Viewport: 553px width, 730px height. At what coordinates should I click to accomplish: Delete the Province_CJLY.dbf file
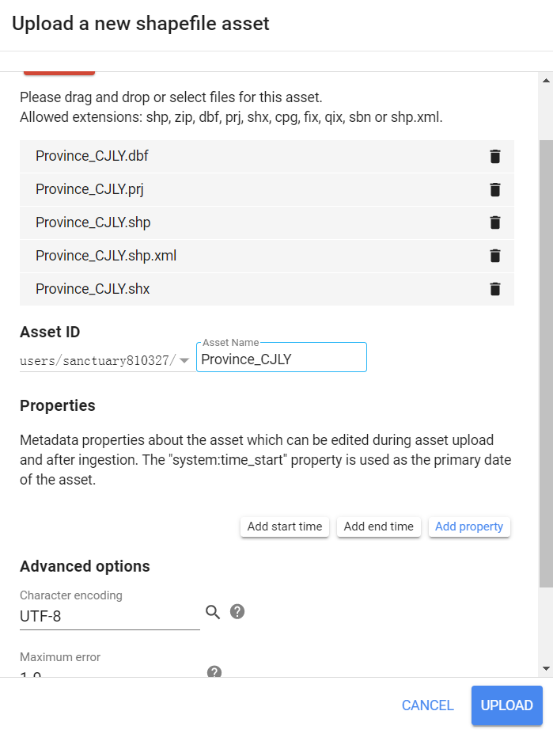(x=495, y=157)
